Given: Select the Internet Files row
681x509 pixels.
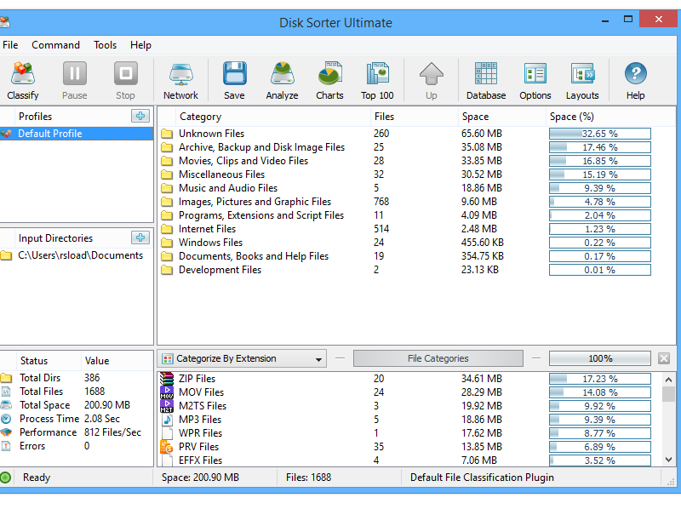Looking at the screenshot, I should pos(406,229).
